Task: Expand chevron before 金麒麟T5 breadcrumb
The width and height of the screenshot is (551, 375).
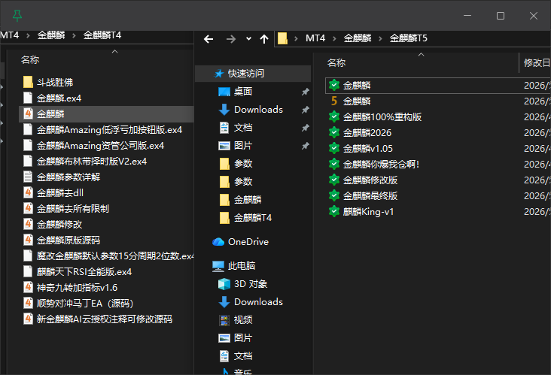Action: tap(380, 38)
